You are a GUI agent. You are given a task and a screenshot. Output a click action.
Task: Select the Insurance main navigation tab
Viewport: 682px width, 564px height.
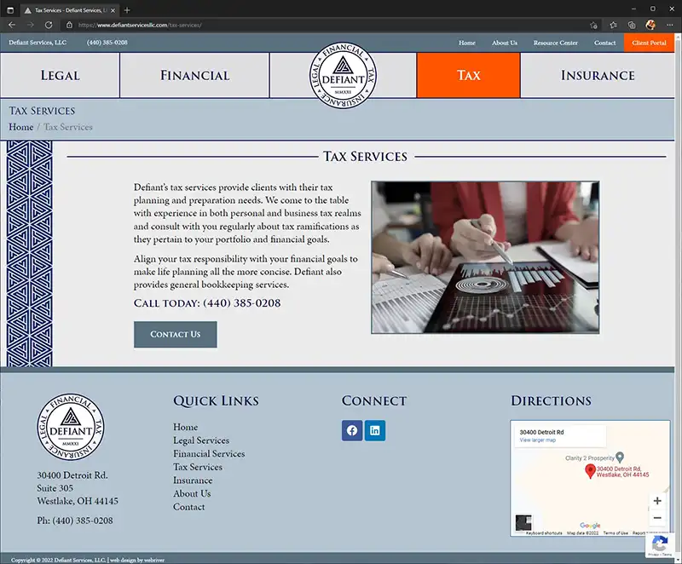coord(598,76)
